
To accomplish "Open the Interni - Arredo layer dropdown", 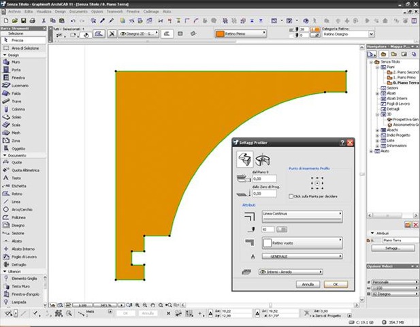I will (291, 271).
